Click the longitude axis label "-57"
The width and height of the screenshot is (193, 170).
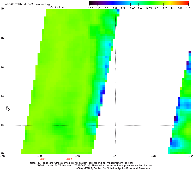(40, 156)
